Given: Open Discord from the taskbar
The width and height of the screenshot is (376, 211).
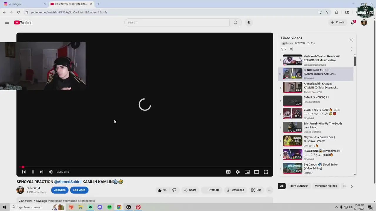Looking at the screenshot, I should (x=100, y=207).
